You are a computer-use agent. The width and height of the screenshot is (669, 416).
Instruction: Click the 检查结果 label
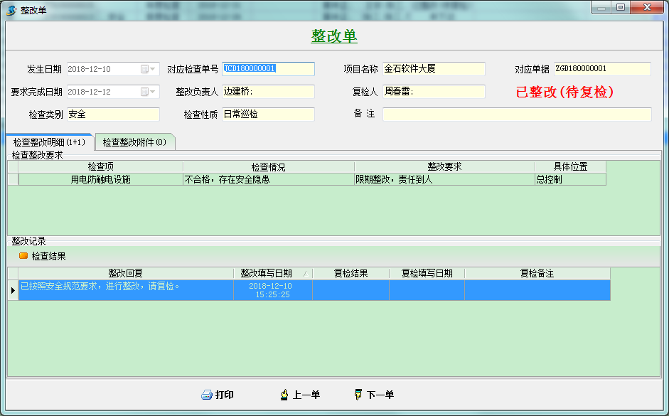pyautogui.click(x=48, y=256)
